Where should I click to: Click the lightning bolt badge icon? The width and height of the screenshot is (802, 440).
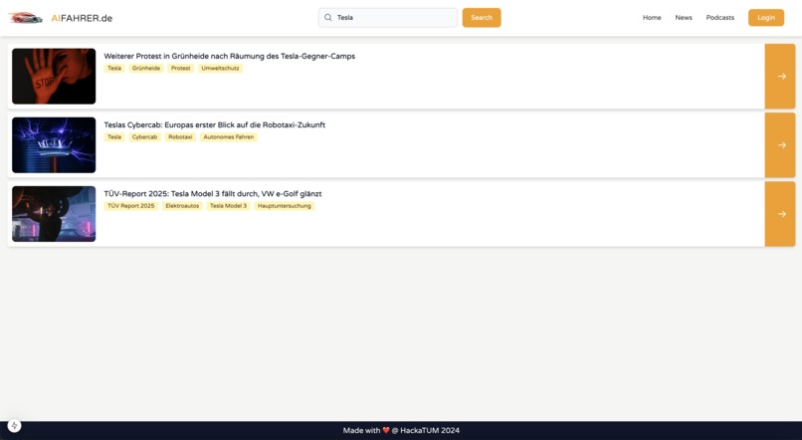[14, 425]
